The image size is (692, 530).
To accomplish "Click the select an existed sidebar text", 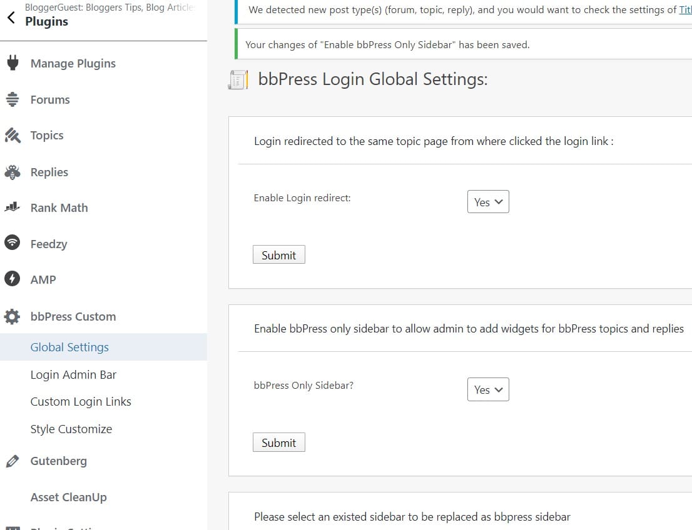I will [412, 517].
